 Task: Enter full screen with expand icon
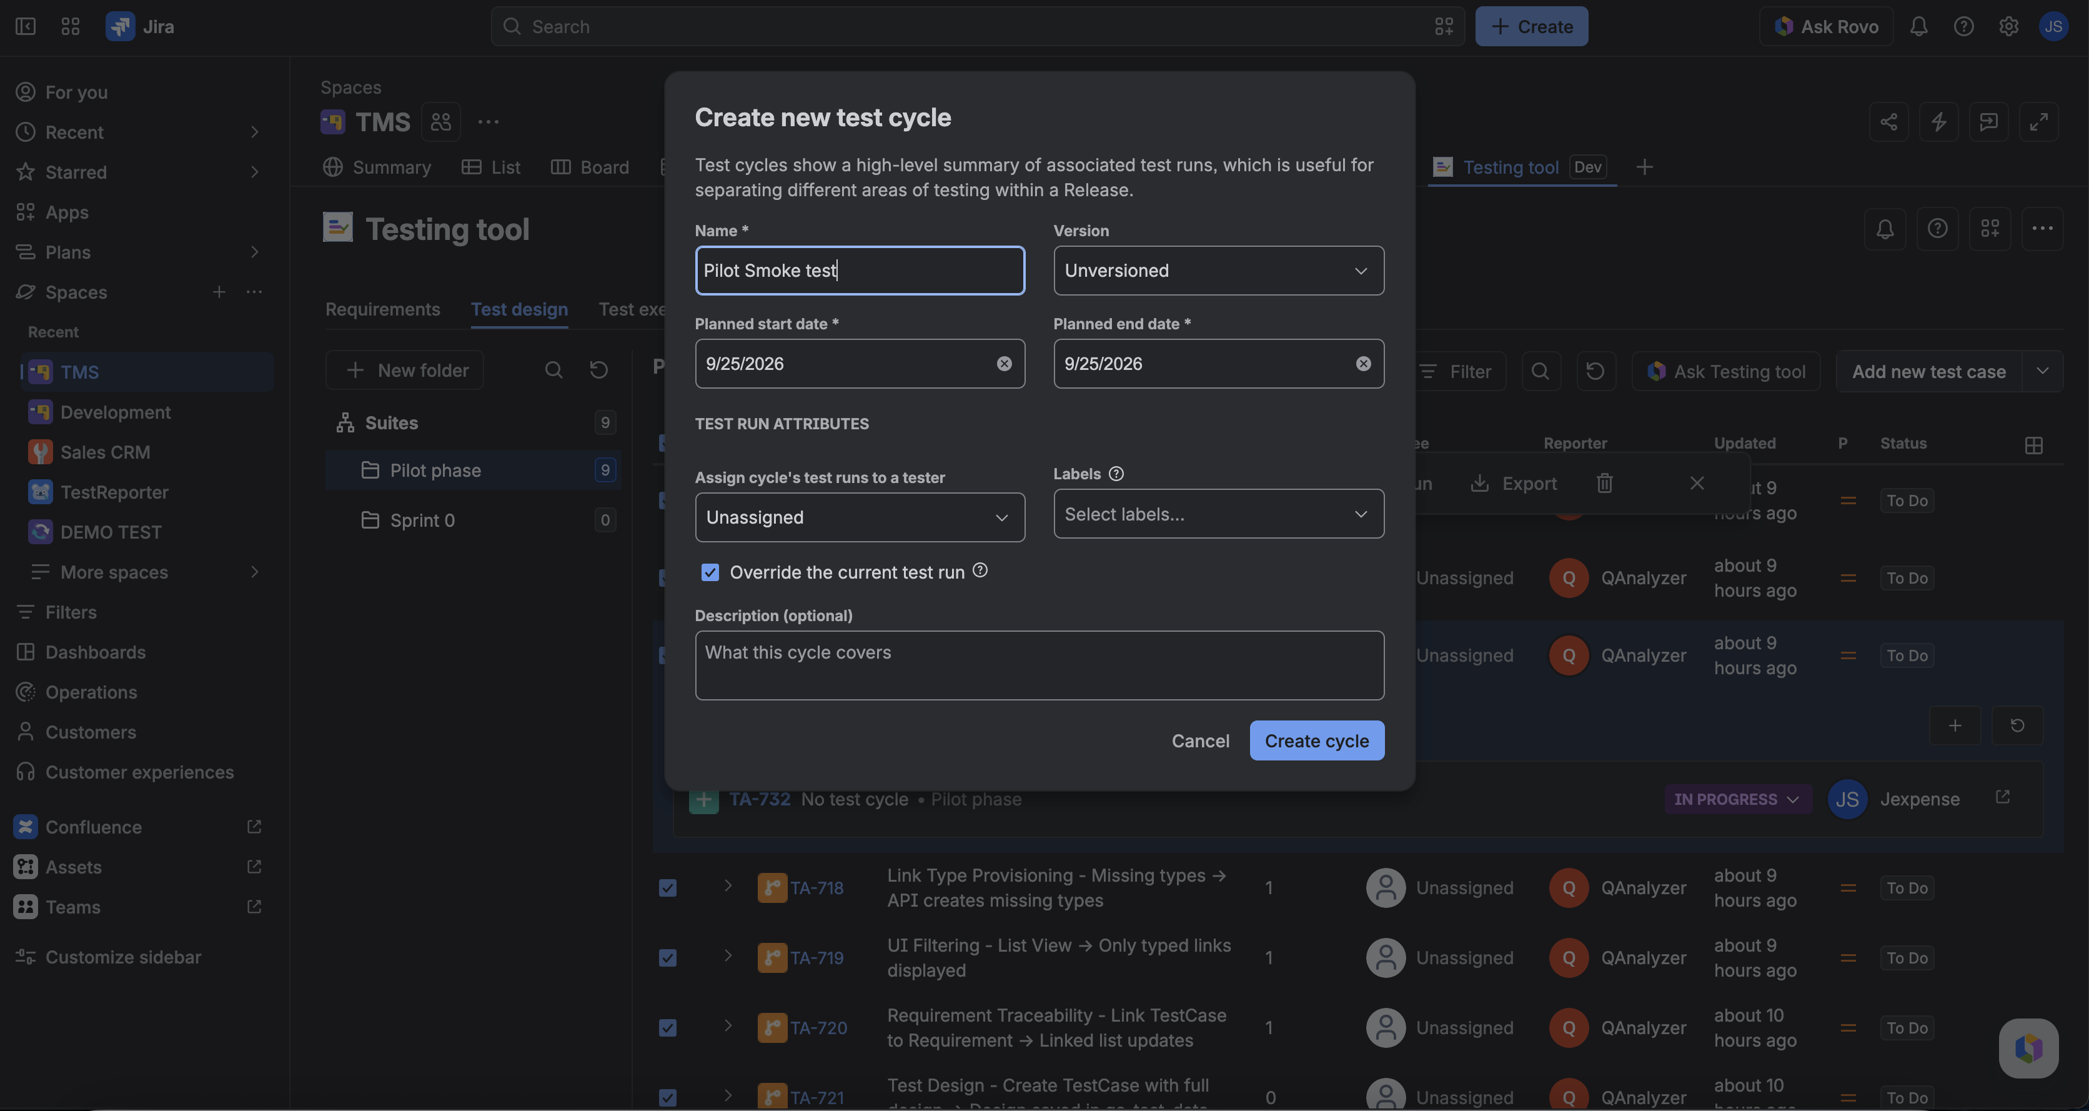coord(2039,122)
